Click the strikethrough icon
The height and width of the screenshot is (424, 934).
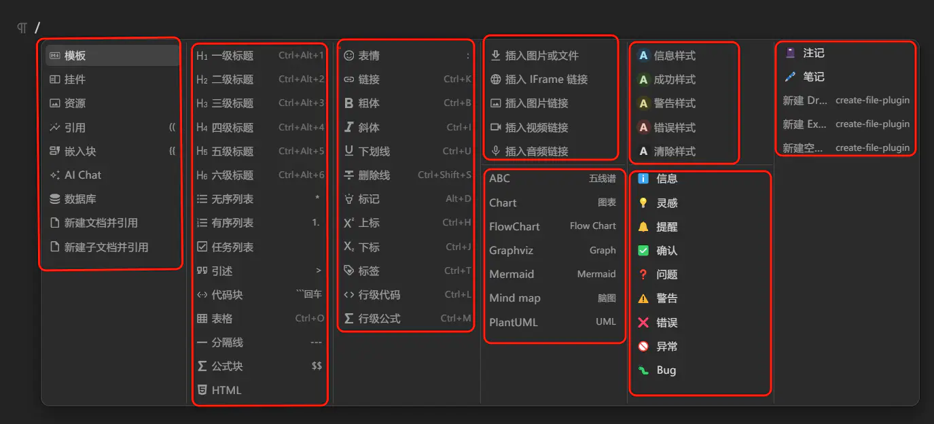pos(349,175)
